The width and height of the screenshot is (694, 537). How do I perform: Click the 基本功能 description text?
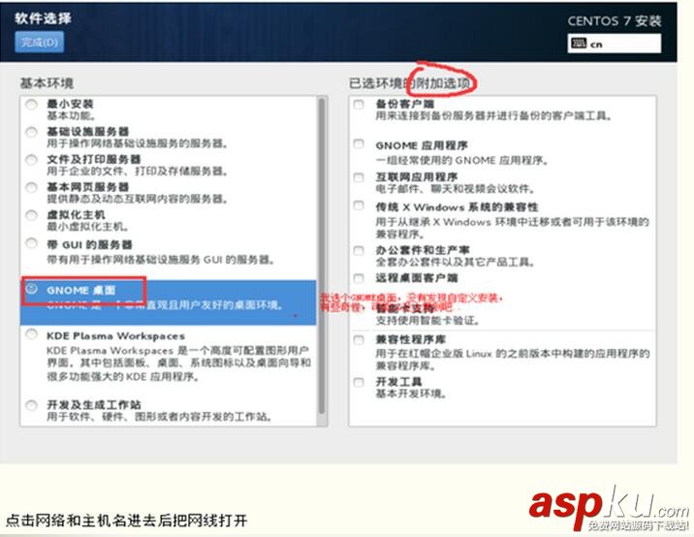[72, 115]
